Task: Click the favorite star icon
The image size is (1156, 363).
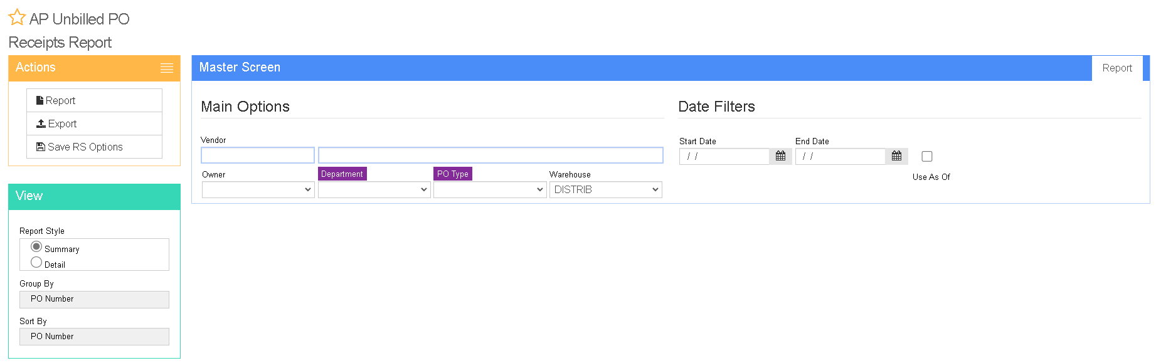Action: tap(17, 18)
